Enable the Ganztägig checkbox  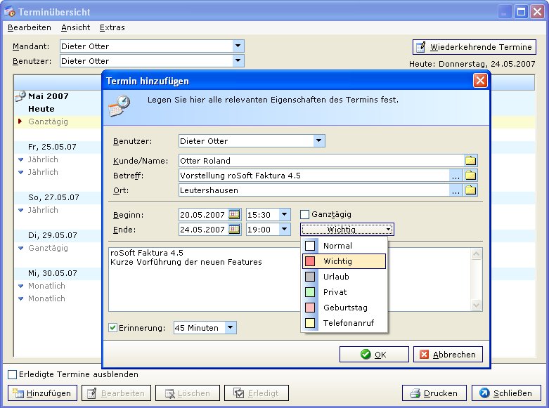click(305, 214)
